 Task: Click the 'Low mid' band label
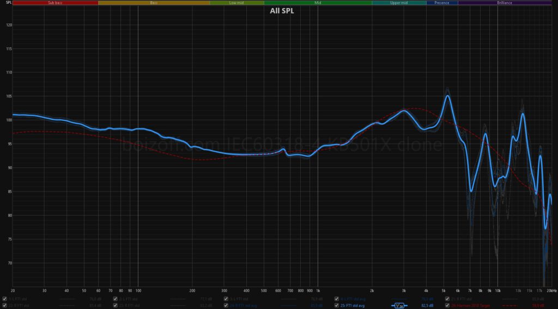(x=236, y=3)
